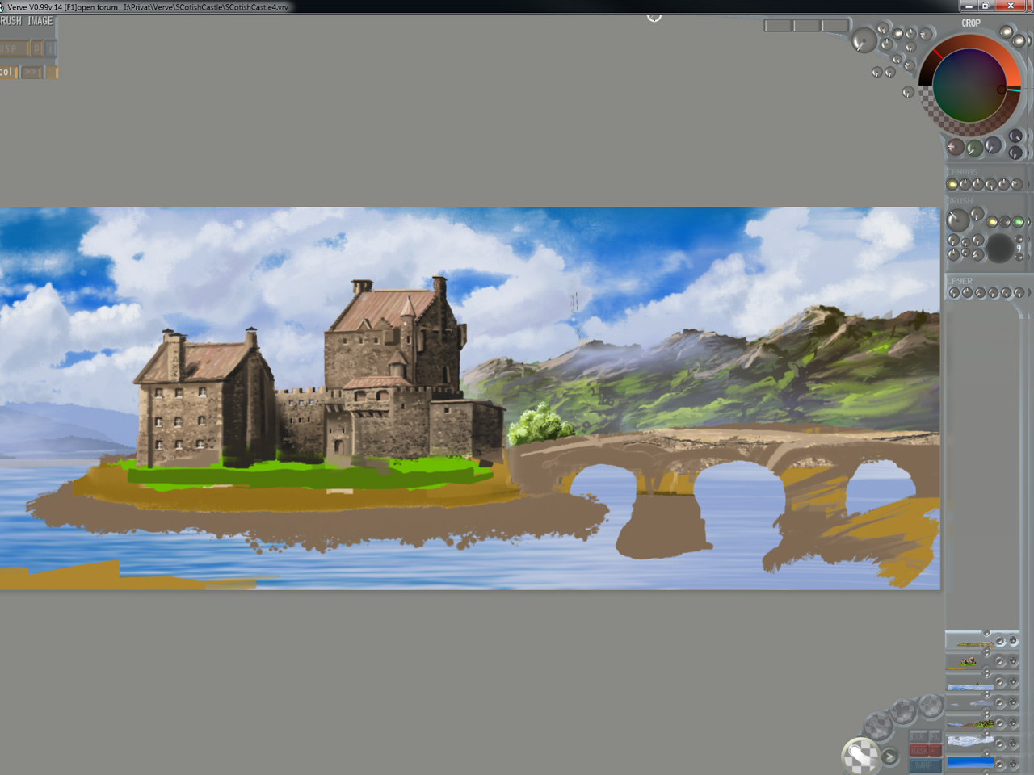Screen dimensions: 1034x775
Task: Select the solid blue sky layer thumbnail
Action: 969,762
